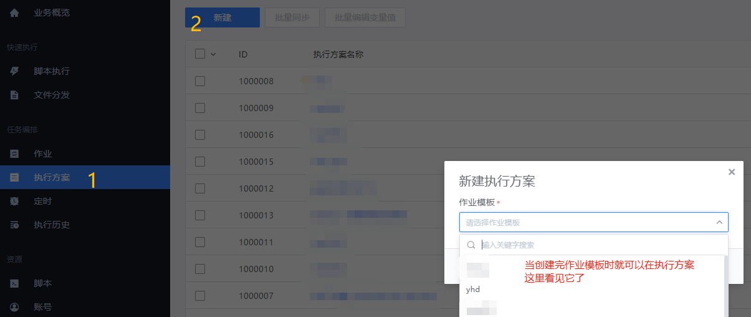This screenshot has height=317, width=751.
Task: Click the ID column header
Action: (x=243, y=54)
